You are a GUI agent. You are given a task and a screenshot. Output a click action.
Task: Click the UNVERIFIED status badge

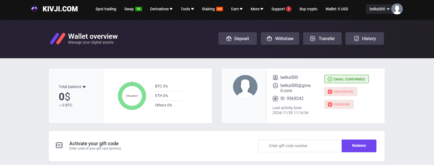(341, 92)
